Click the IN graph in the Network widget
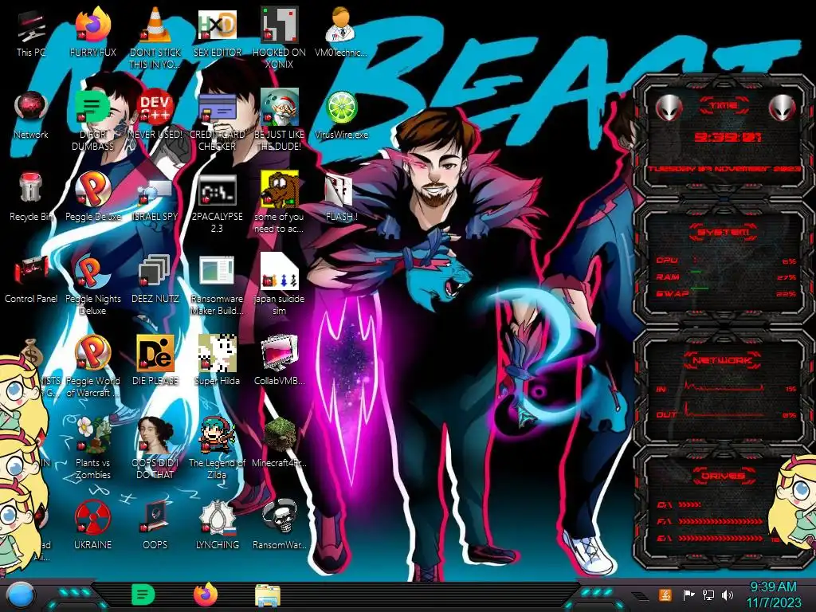Image resolution: width=816 pixels, height=612 pixels. (724, 387)
